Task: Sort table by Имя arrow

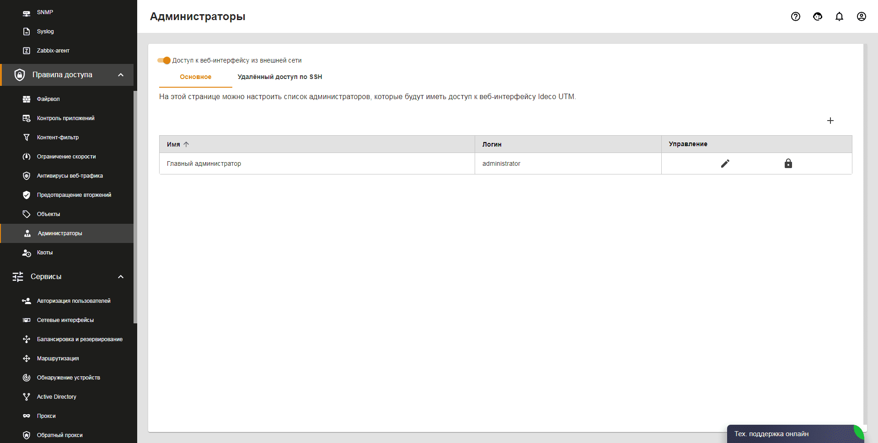Action: pos(186,144)
